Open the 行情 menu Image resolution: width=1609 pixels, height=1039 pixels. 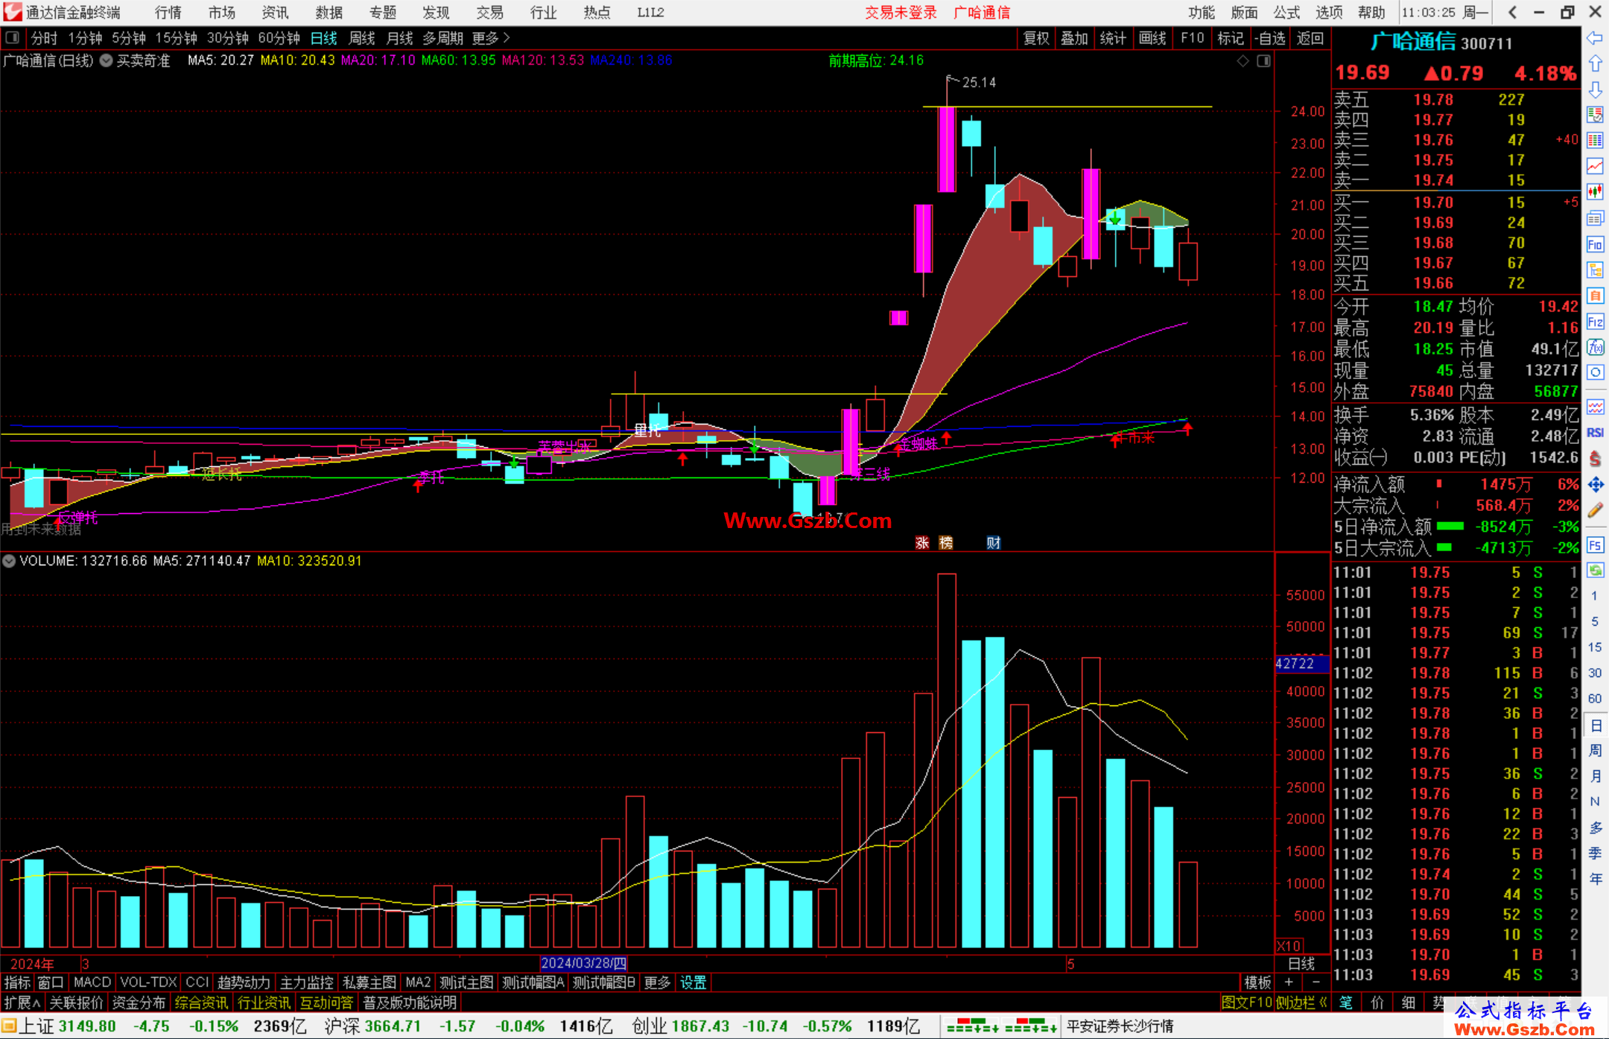[168, 13]
